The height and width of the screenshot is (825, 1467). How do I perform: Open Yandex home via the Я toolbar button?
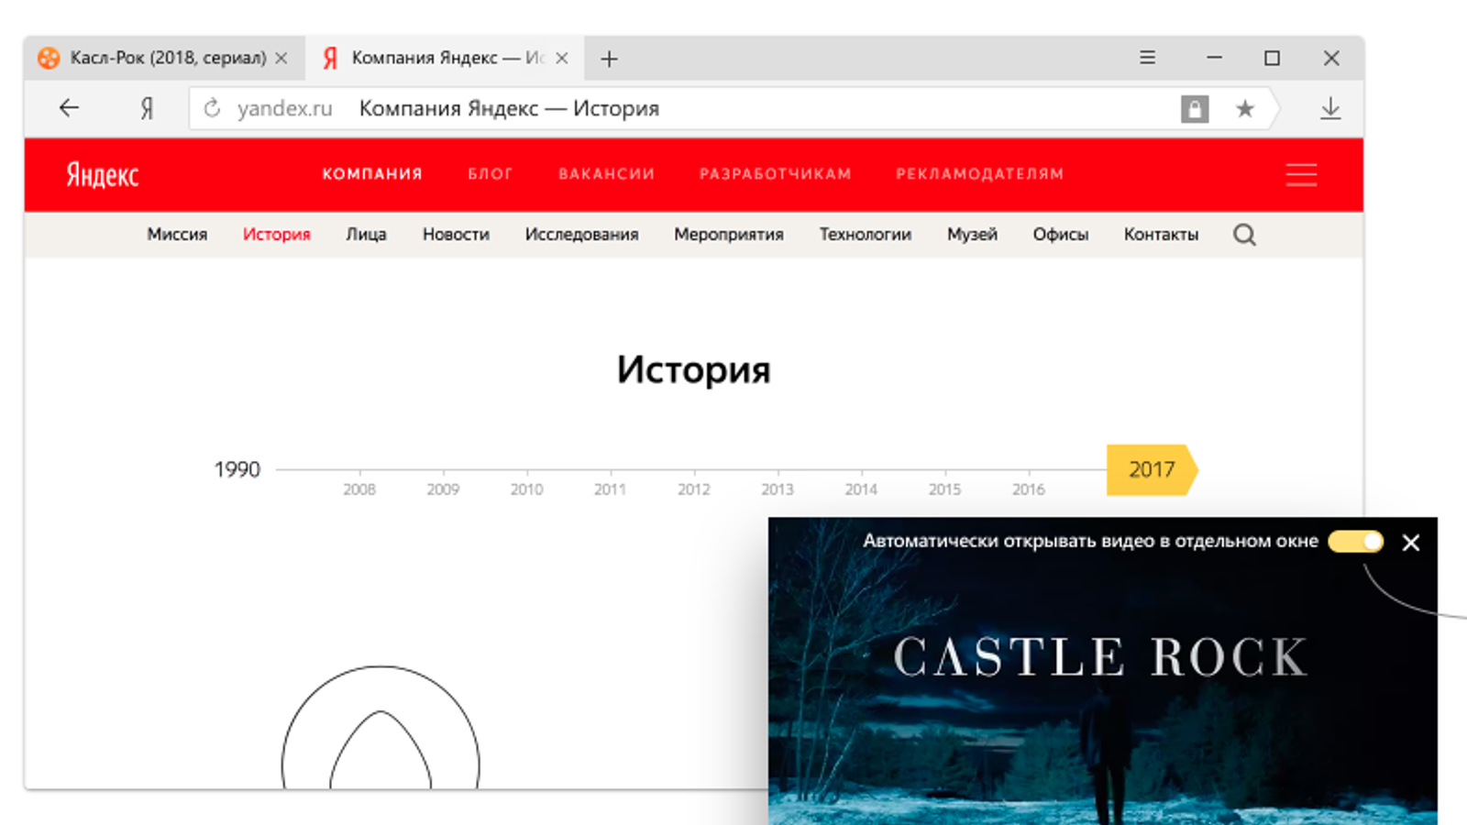pyautogui.click(x=147, y=109)
